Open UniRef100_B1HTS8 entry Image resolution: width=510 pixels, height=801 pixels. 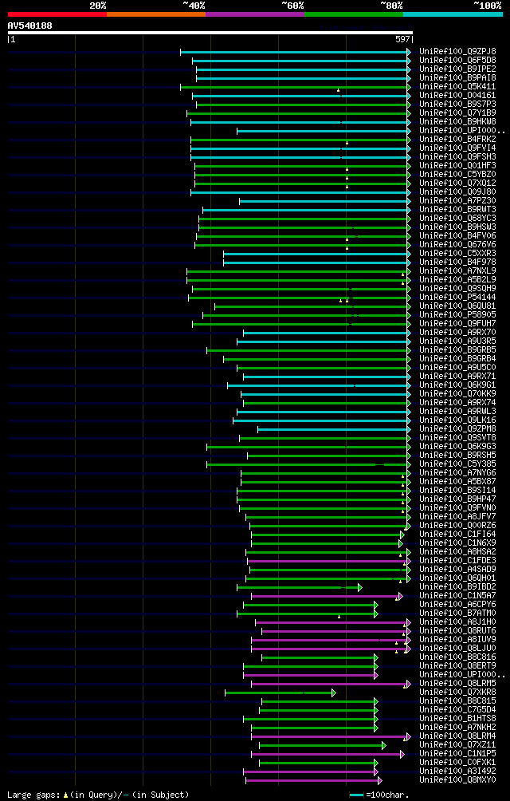pyautogui.click(x=457, y=718)
